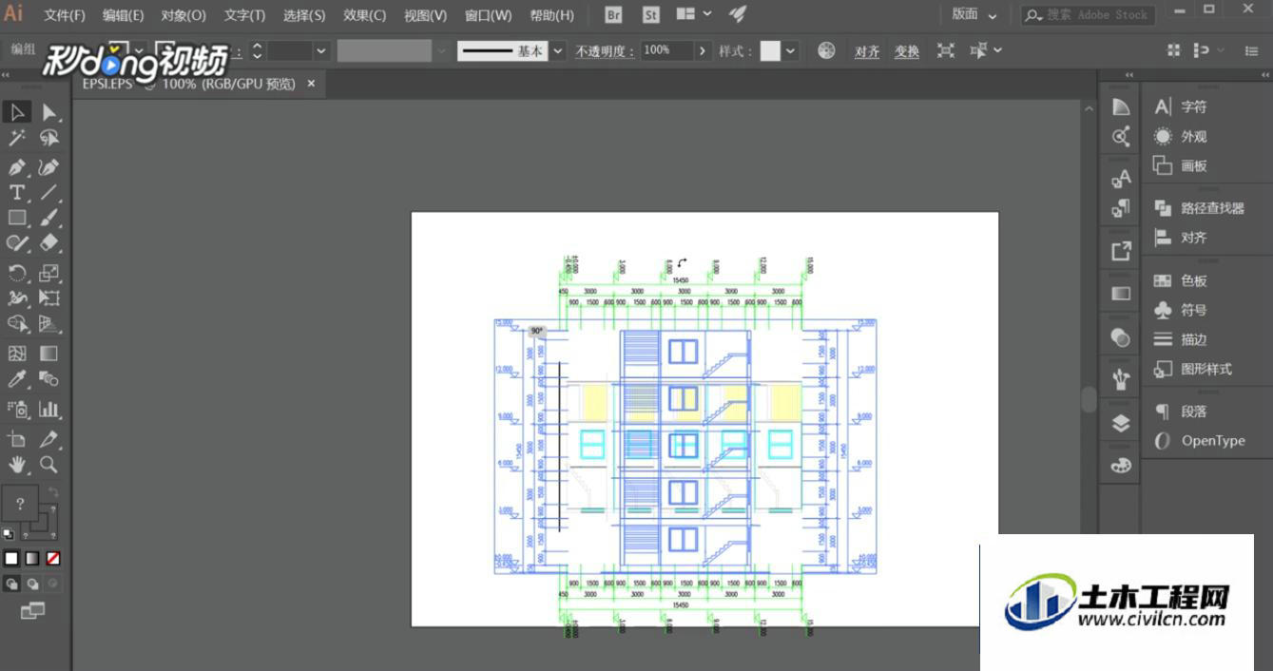Select the Free Transform tool
Viewport: 1273px width, 671px height.
[x=49, y=298]
